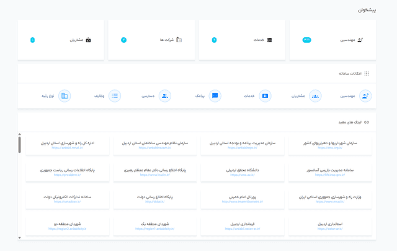397x251 pixels.
Task: Click the links panel scrollbar thumb
Action: [19, 145]
